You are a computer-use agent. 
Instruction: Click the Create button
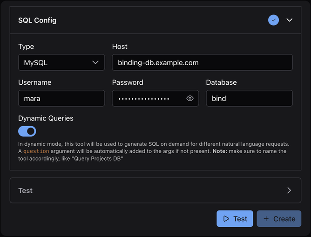[279, 219]
